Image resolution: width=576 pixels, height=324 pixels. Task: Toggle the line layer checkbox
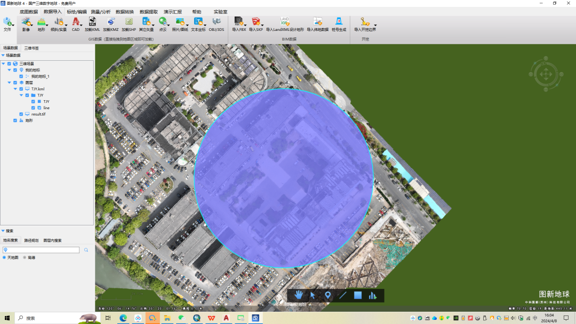point(33,108)
